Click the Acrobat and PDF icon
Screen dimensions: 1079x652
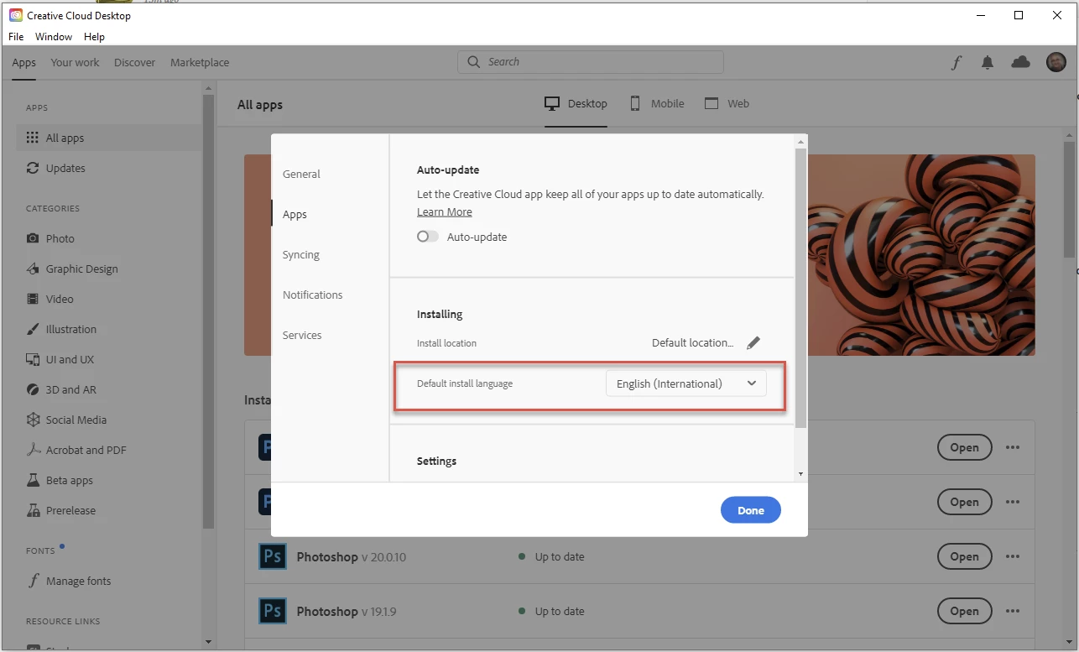click(x=33, y=450)
